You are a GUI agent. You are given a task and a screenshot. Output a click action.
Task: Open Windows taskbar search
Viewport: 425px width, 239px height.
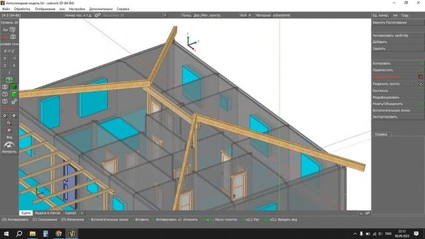pyautogui.click(x=19, y=233)
